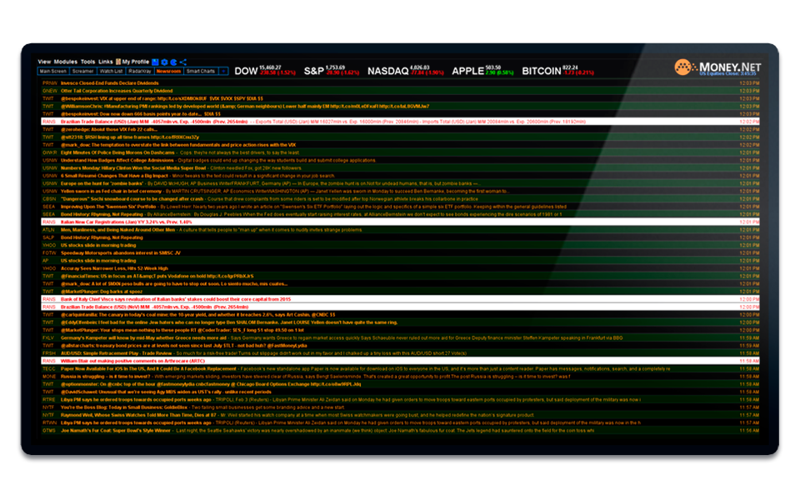Open Dangerous Sochi snowboard course story

pos(401,199)
